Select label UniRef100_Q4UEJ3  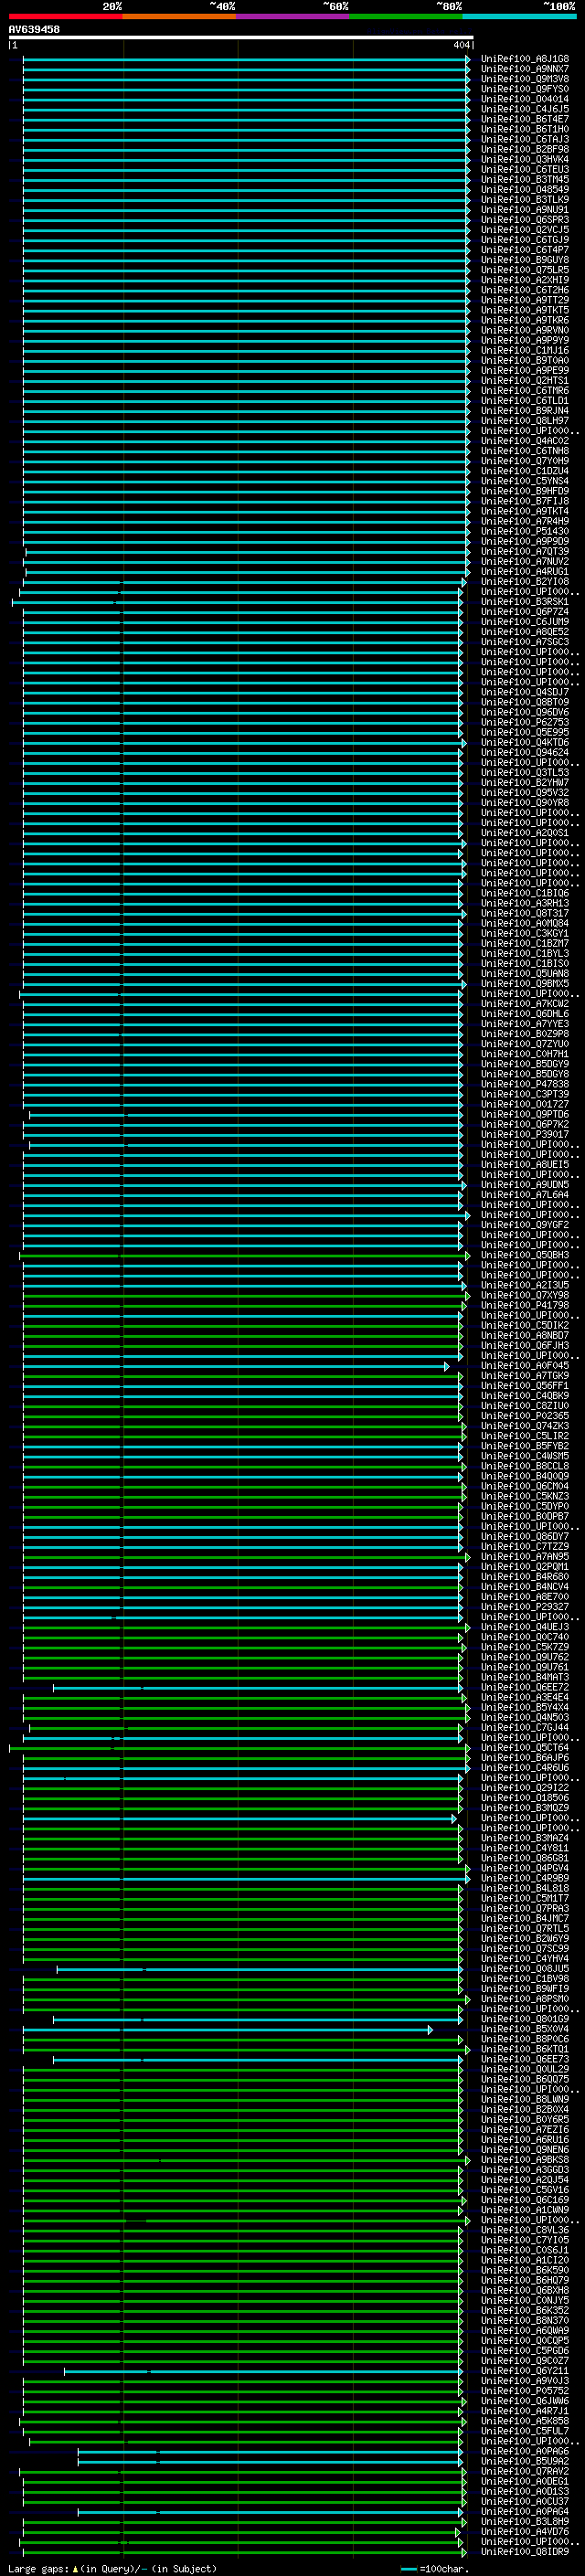pos(525,1628)
